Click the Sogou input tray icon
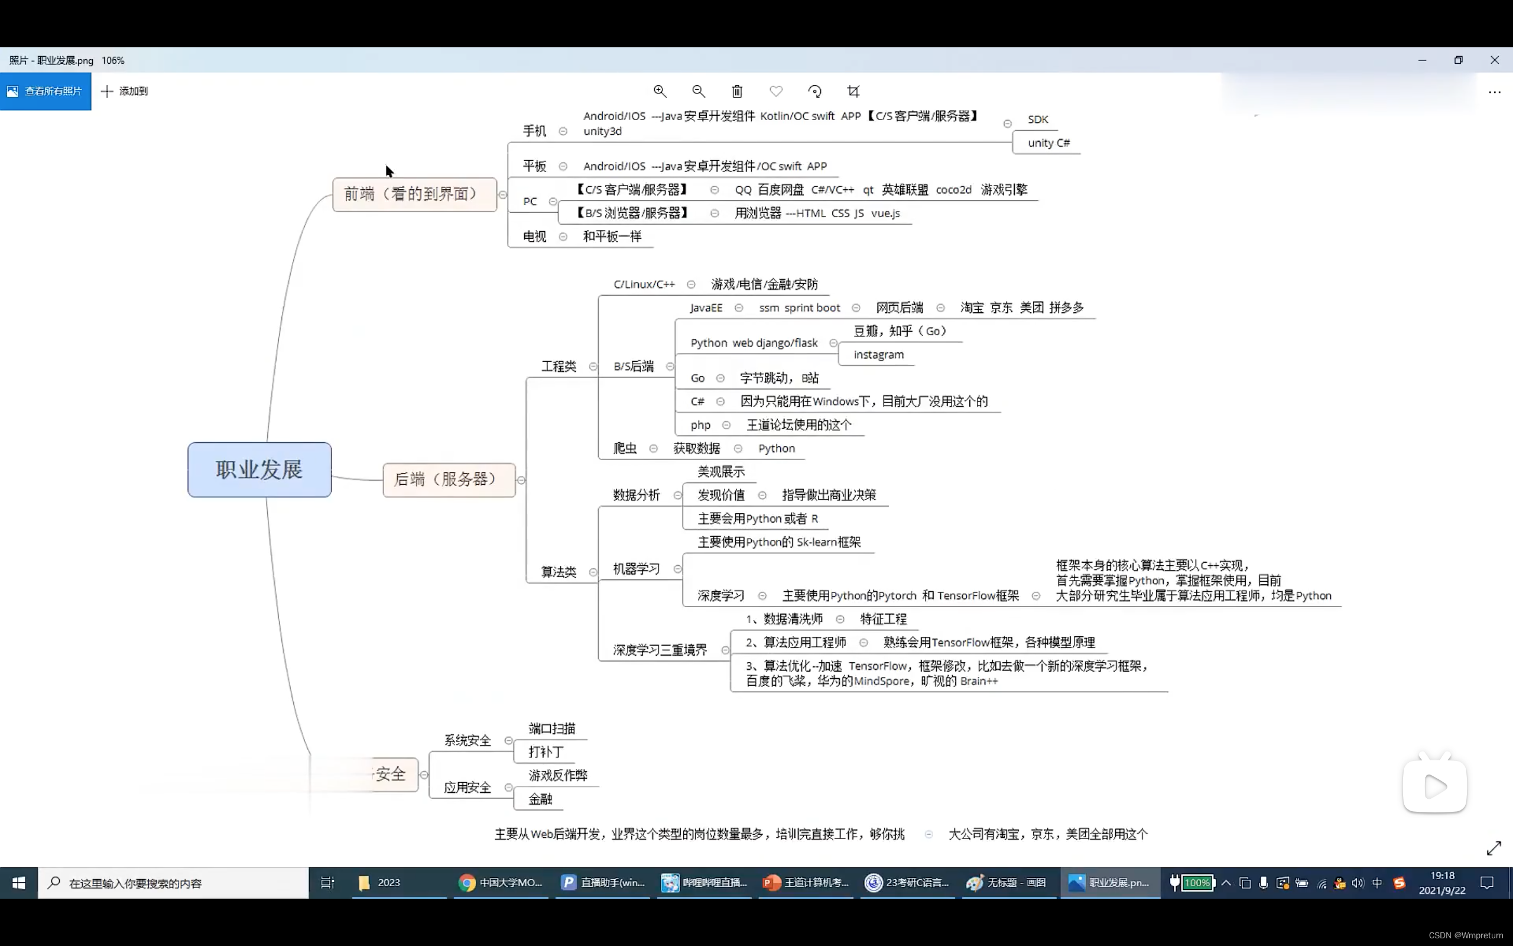Screen dimensions: 1513x946 (1399, 883)
